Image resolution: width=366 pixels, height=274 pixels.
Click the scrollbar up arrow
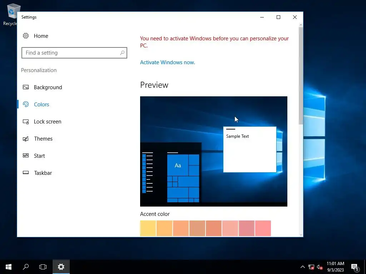tap(301, 25)
